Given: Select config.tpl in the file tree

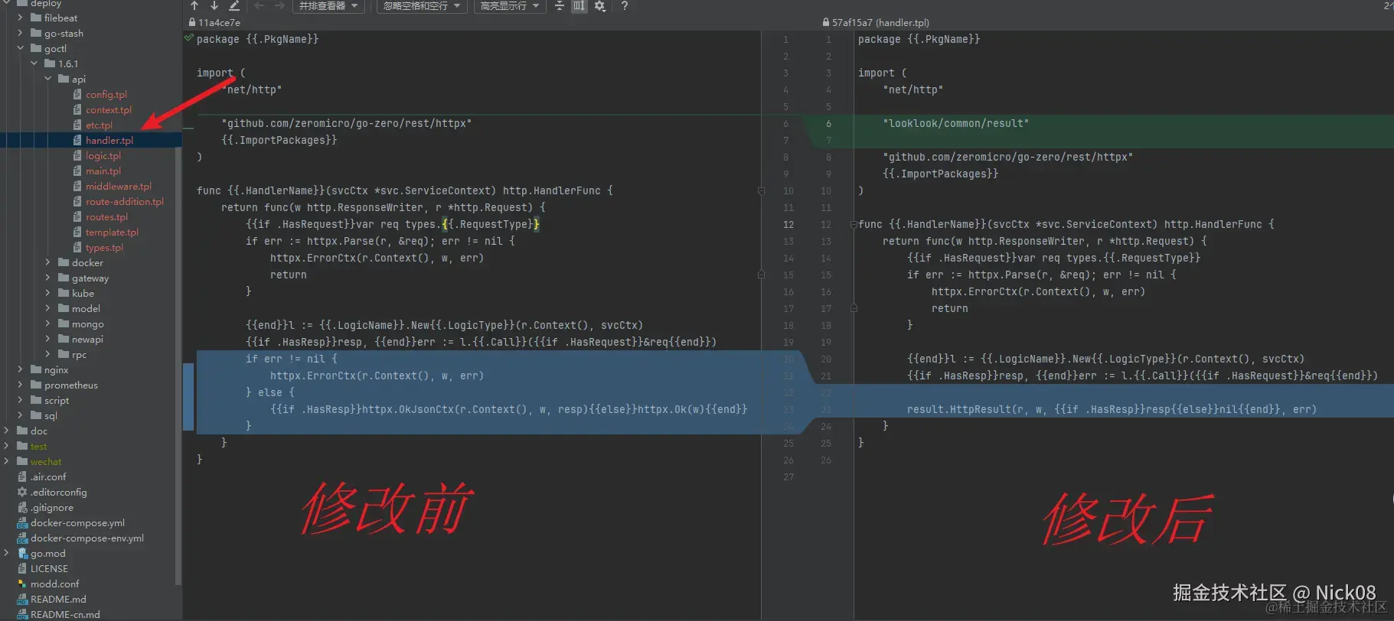Looking at the screenshot, I should point(106,94).
